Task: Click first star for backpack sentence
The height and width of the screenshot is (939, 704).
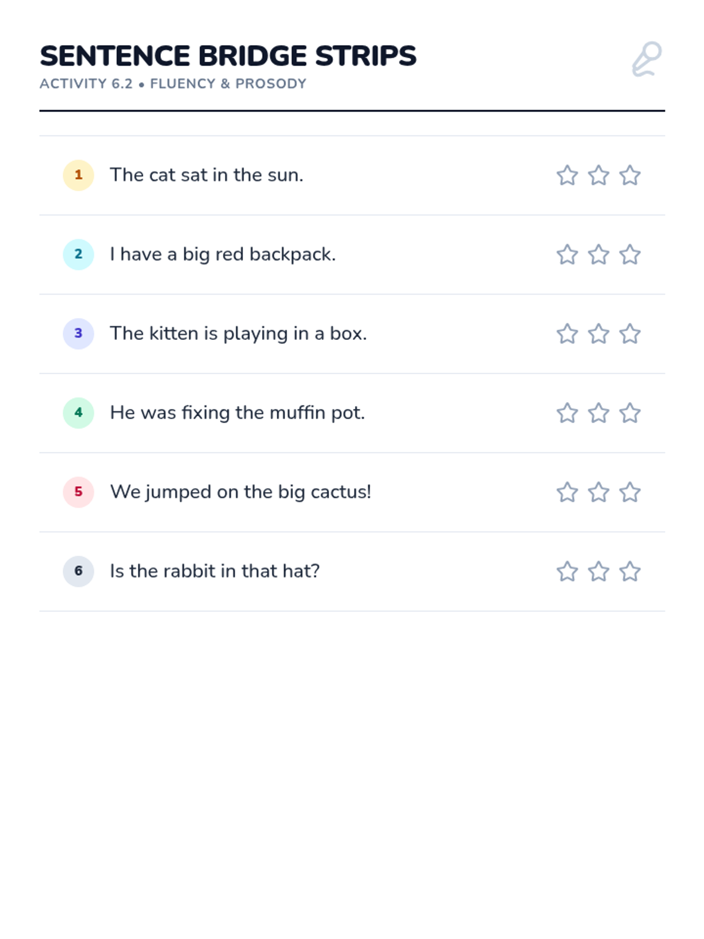Action: (567, 255)
